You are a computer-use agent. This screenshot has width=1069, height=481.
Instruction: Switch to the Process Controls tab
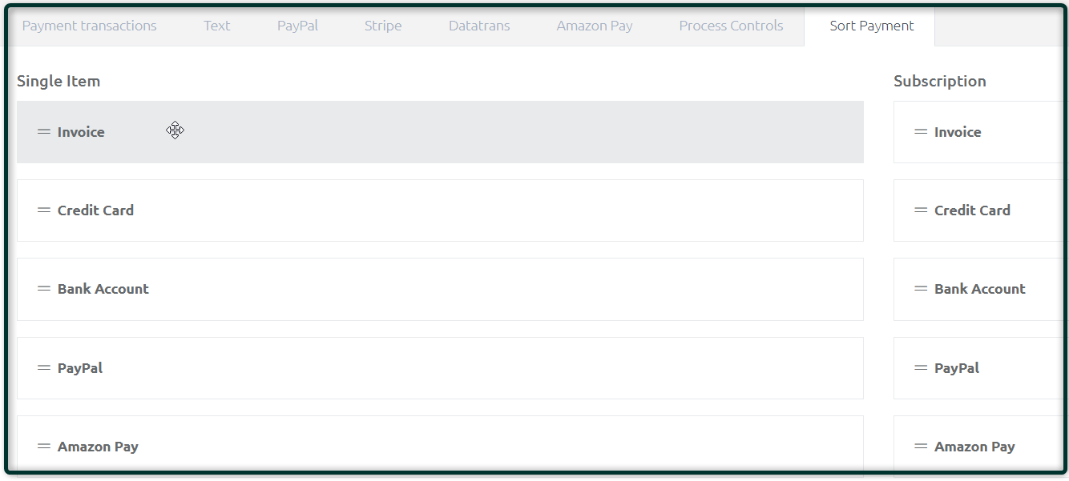point(731,26)
